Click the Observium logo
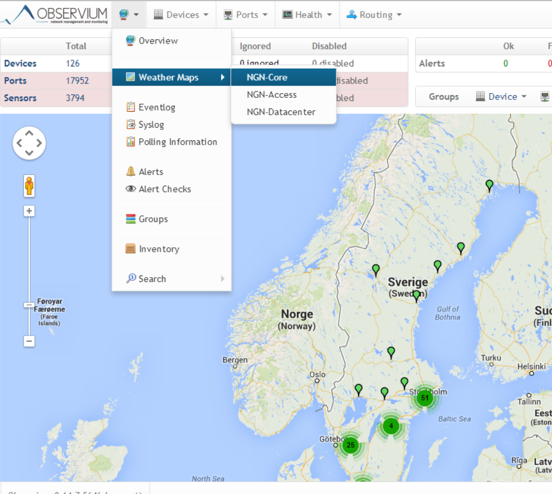Image resolution: width=552 pixels, height=494 pixels. pos(55,14)
